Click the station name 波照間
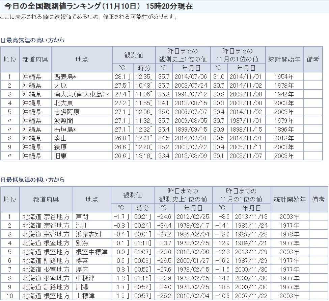This screenshot has width=329, height=301. (63, 121)
